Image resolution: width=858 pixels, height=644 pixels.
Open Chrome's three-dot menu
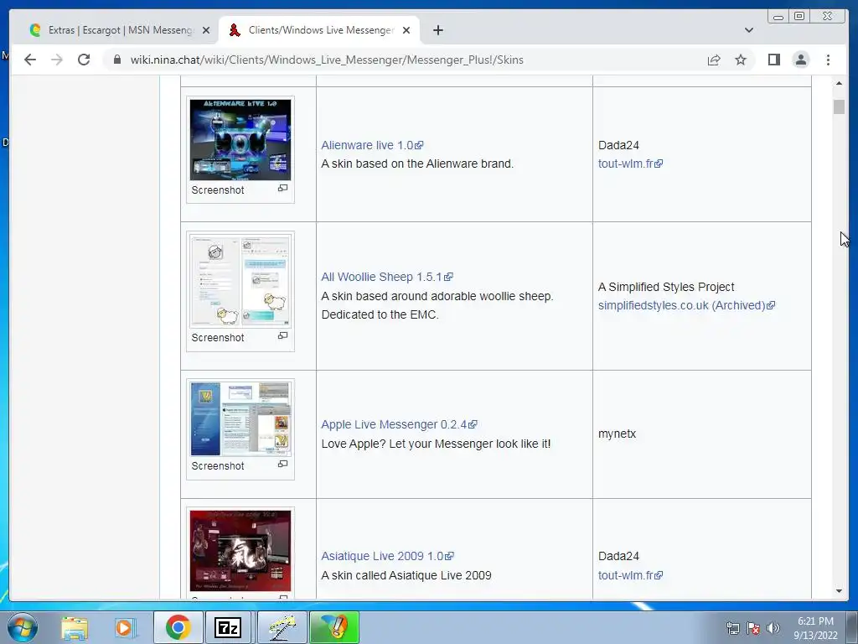pos(828,60)
